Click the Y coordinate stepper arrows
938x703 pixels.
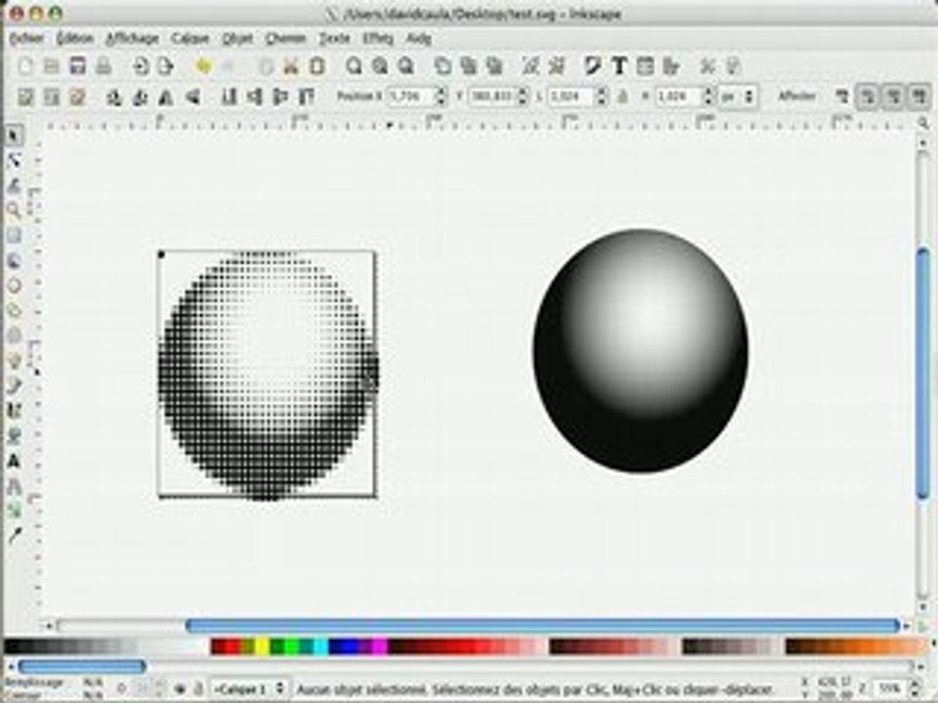pos(523,97)
